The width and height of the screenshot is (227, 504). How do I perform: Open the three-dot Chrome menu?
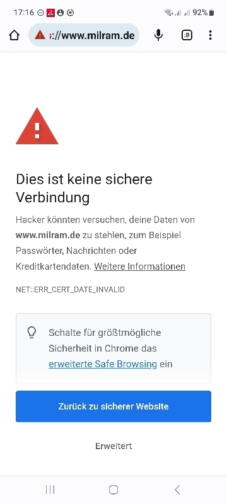[210, 35]
